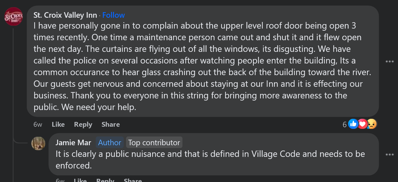Click the blue thumbs-up reaction icon
Image resolution: width=398 pixels, height=182 pixels.
pyautogui.click(x=353, y=124)
